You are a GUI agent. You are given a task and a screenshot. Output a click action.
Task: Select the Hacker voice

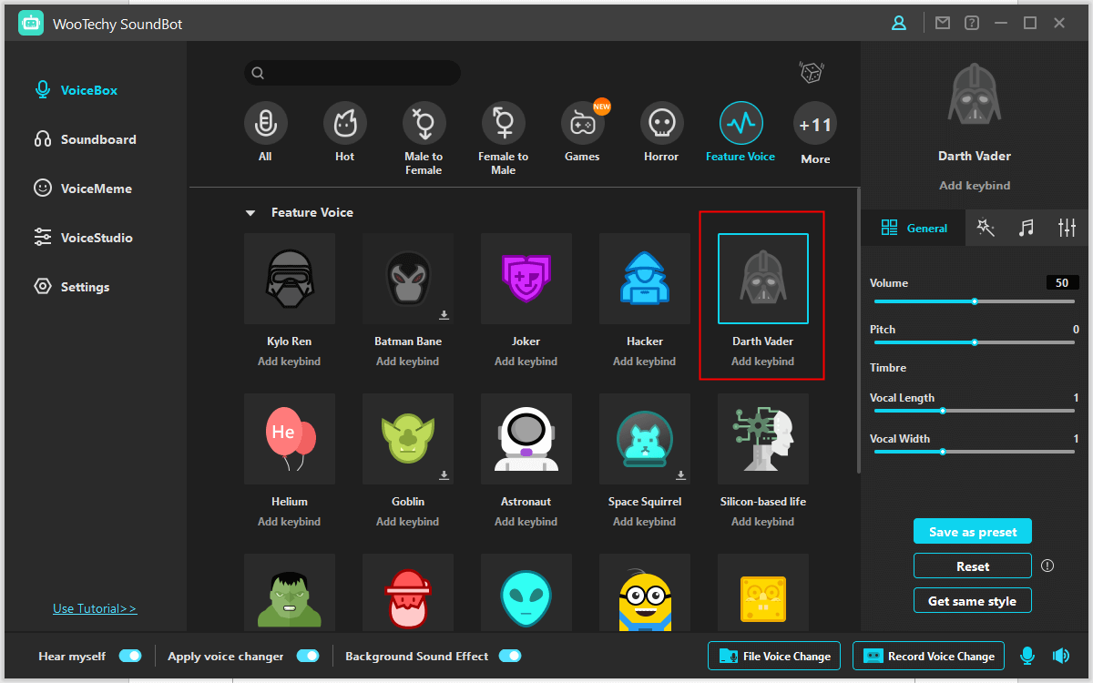[x=645, y=279]
